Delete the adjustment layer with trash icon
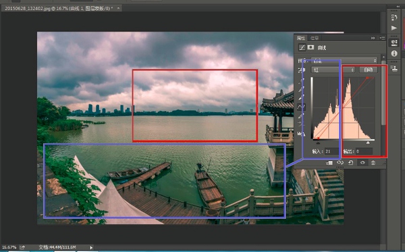405x252 pixels. tap(373, 163)
